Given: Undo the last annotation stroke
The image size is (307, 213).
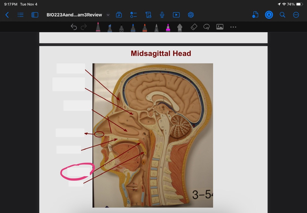Looking at the screenshot, I should point(74,27).
